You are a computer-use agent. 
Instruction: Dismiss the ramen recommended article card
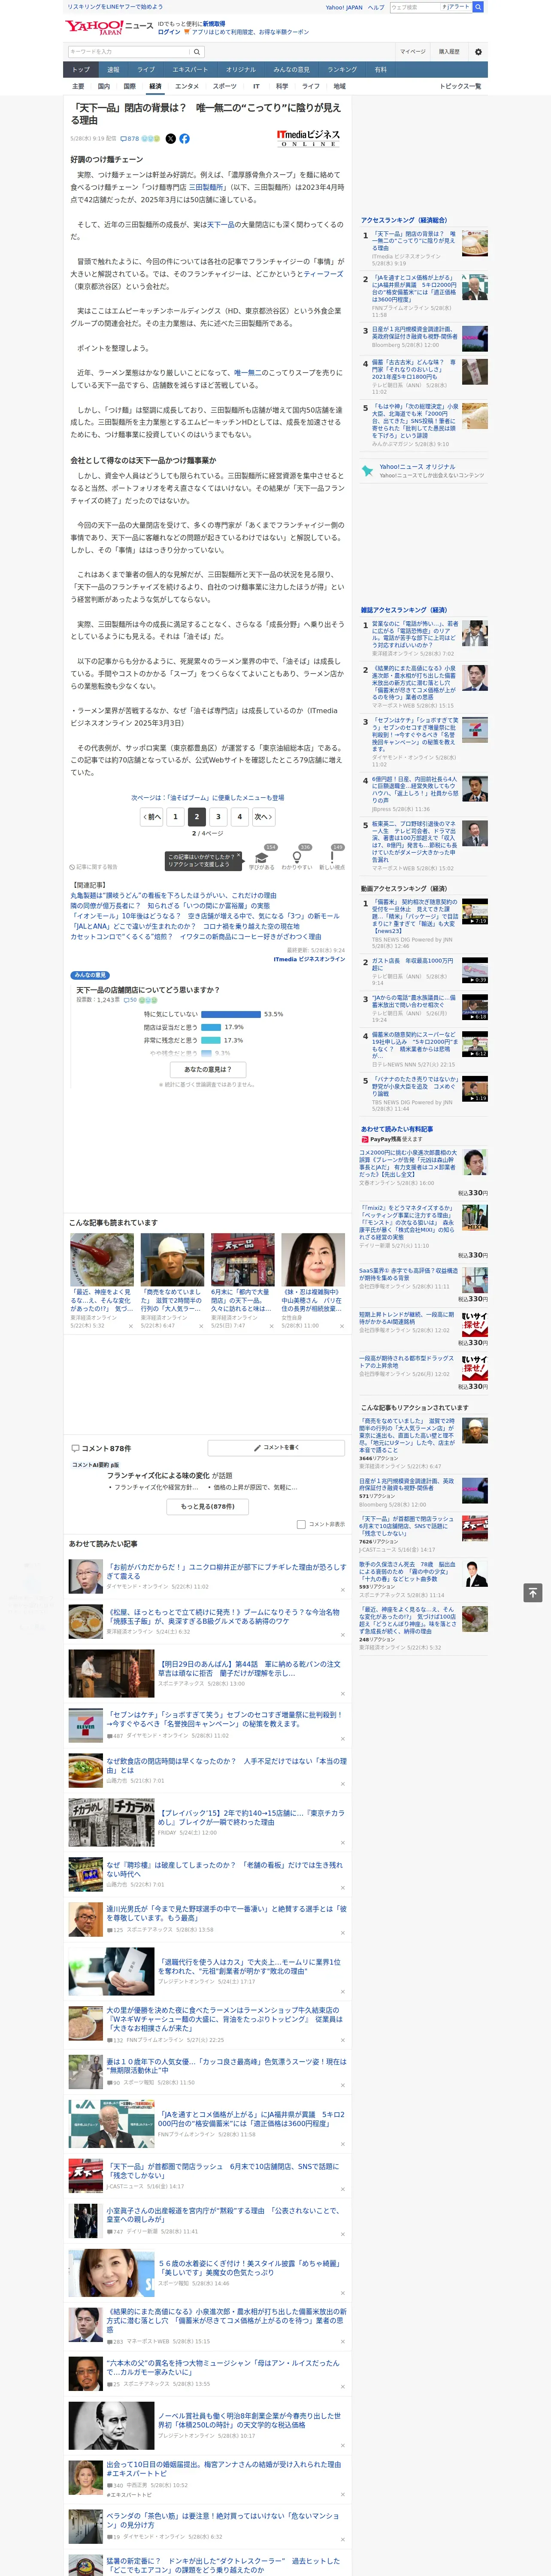coord(131,1326)
